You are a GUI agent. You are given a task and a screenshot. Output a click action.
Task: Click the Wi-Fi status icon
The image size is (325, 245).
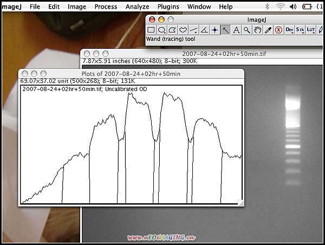click(280, 7)
